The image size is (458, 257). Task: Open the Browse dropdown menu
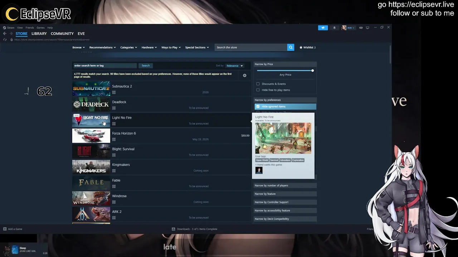(x=78, y=47)
